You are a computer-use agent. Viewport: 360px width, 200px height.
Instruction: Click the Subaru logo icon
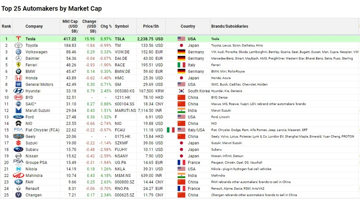point(18,149)
